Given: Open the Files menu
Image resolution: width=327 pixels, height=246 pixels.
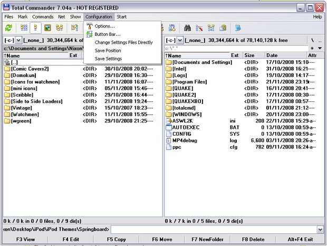Looking at the screenshot, I should coord(9,17).
